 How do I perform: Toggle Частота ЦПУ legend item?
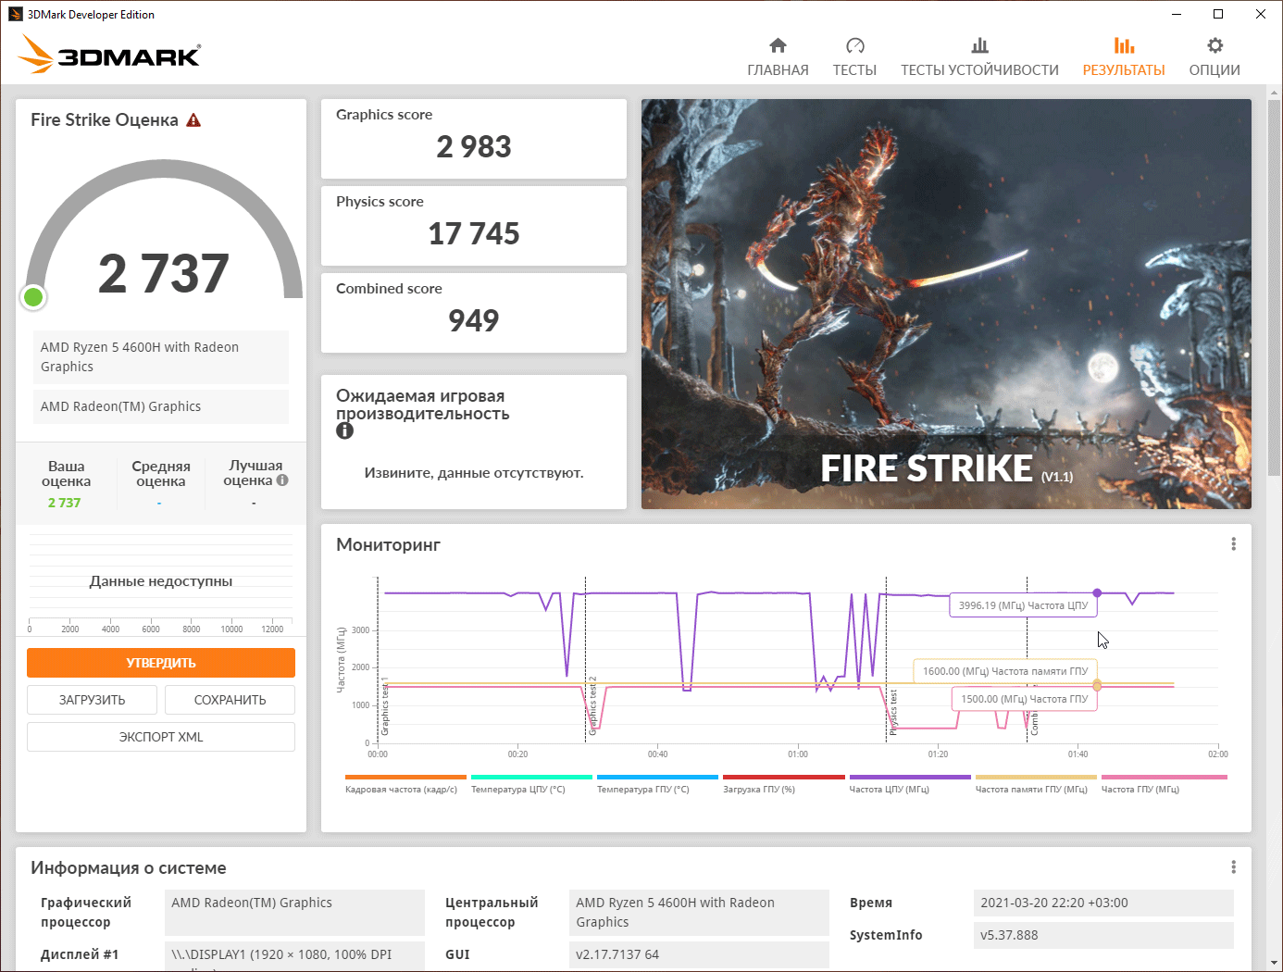click(910, 784)
